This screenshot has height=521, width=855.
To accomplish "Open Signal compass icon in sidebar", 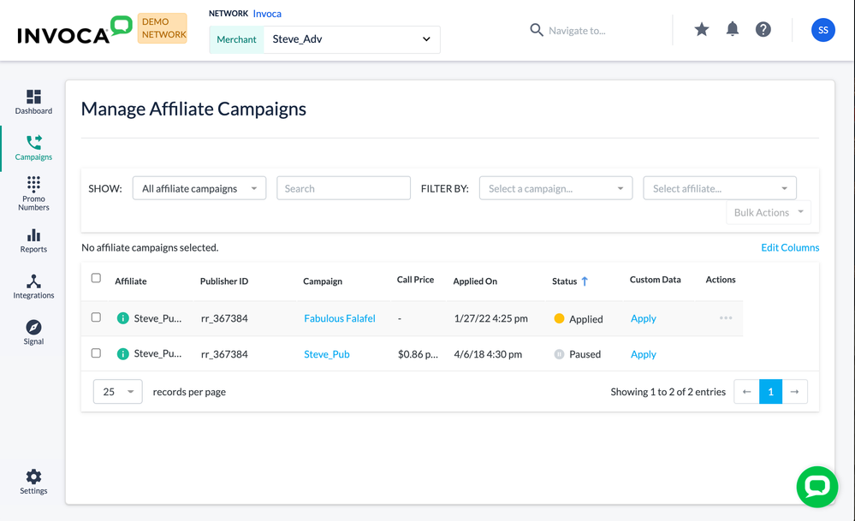I will coord(33,333).
